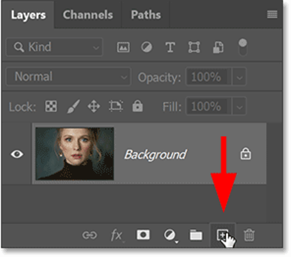
Task: Switch to the Paths tab
Action: (x=146, y=15)
